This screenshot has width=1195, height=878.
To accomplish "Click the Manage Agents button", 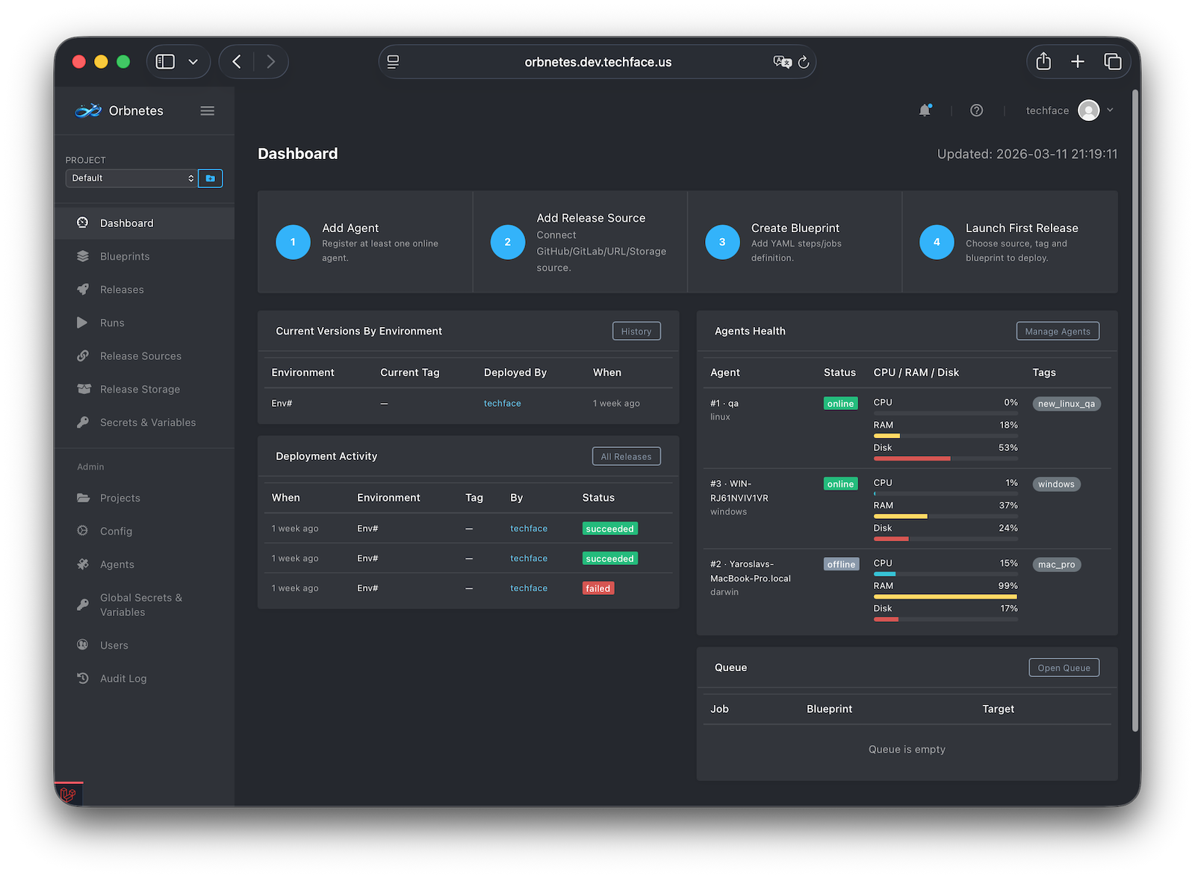I will click(1057, 331).
